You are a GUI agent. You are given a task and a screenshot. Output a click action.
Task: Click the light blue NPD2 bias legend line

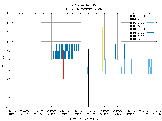[151, 23]
